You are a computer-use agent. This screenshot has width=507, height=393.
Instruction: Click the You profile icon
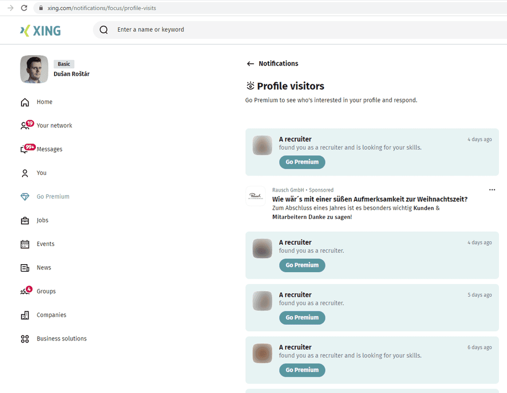(25, 172)
